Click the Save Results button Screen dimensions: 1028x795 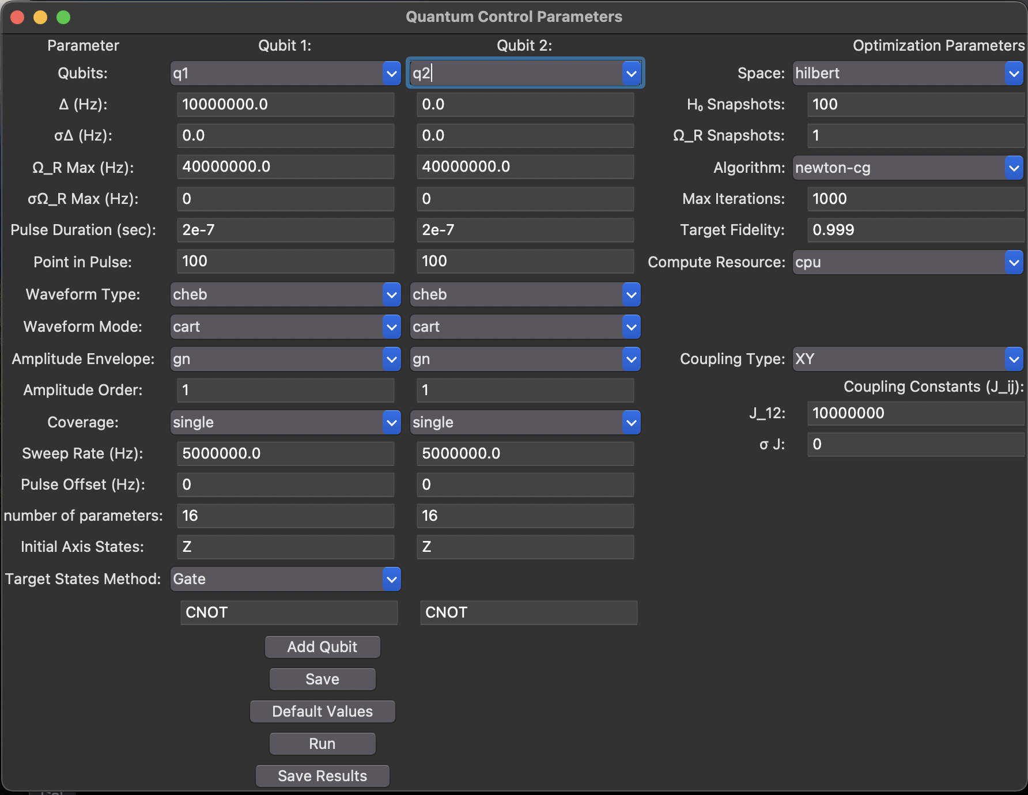(x=322, y=776)
